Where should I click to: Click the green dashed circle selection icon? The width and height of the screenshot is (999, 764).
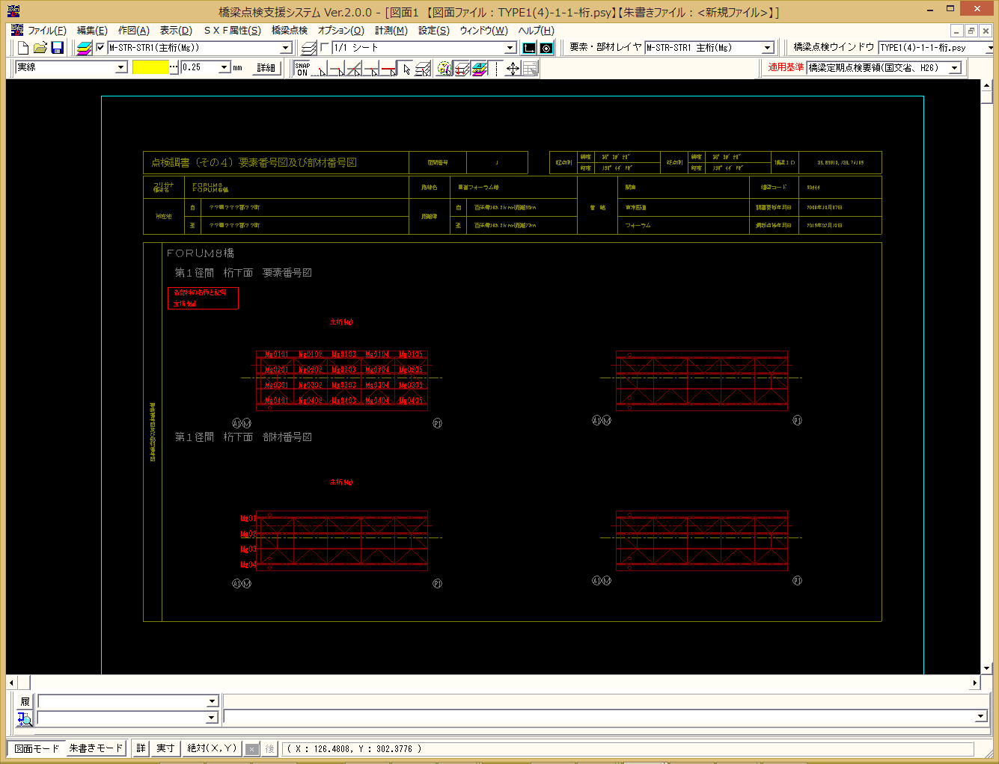click(x=444, y=69)
